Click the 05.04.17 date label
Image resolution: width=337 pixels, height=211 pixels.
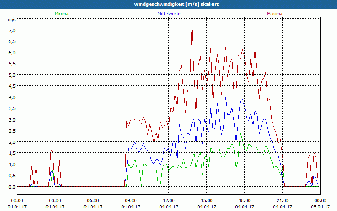(x=321, y=207)
